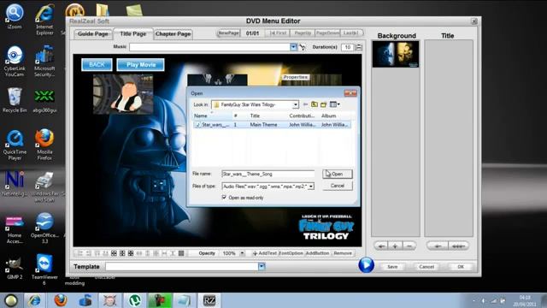Open Internet Explorer from the taskbar
This screenshot has width=547, height=308.
point(35,300)
